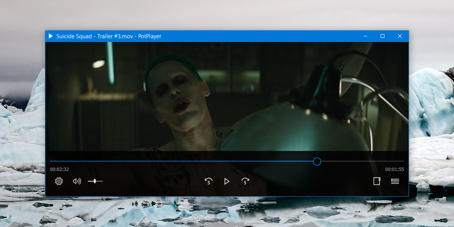
Task: Minimize the PotPlayer window
Action: click(x=365, y=36)
